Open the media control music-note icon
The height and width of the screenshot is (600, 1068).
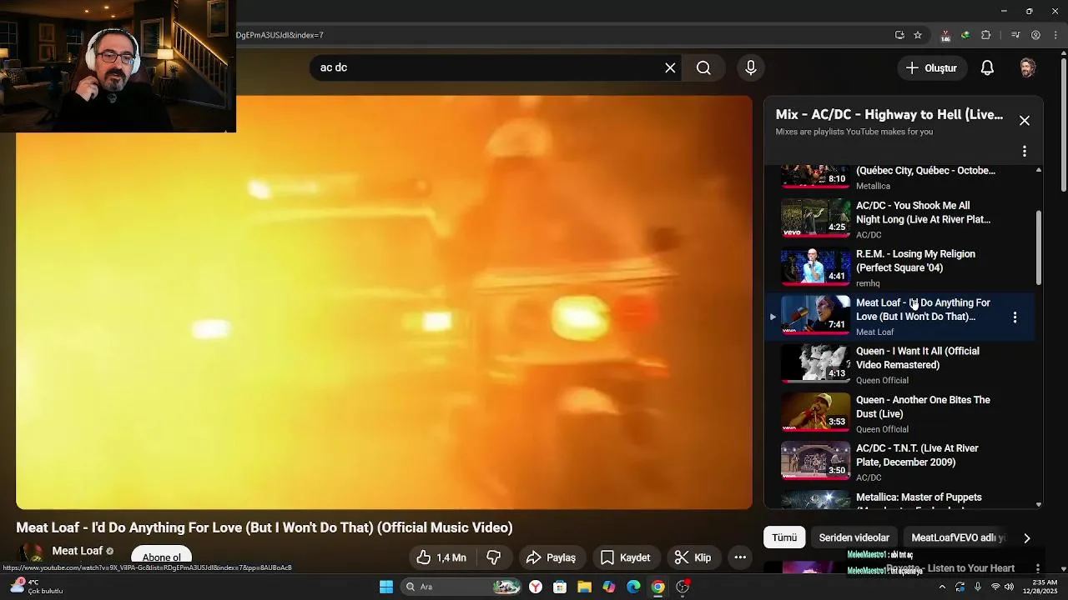(x=1015, y=35)
